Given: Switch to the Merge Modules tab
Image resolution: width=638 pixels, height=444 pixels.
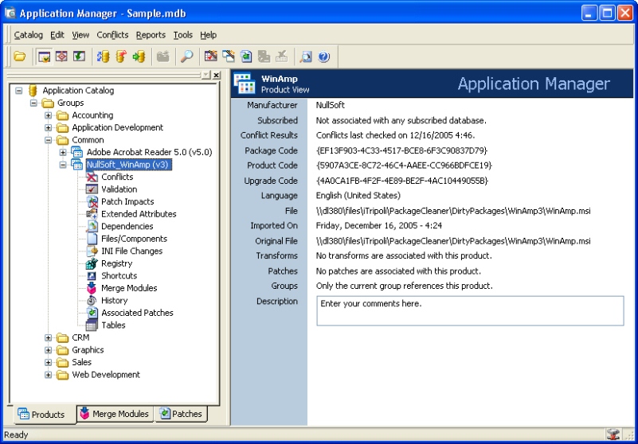Looking at the screenshot, I should 114,414.
